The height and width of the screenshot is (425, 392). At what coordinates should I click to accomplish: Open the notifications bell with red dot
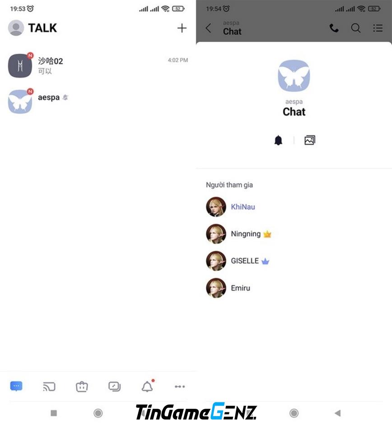click(x=148, y=386)
